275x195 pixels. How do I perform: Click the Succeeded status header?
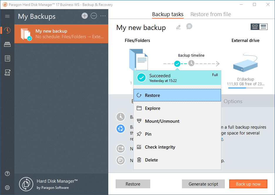(177, 78)
